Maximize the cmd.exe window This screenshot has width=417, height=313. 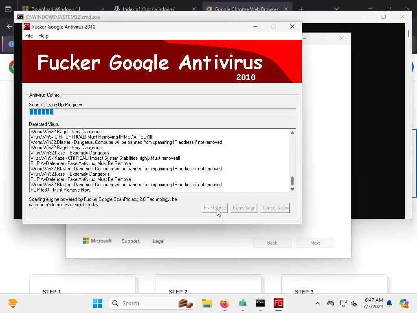click(384, 17)
